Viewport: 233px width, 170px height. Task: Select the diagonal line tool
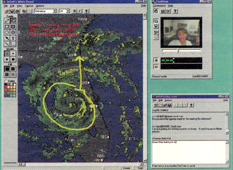point(7,44)
